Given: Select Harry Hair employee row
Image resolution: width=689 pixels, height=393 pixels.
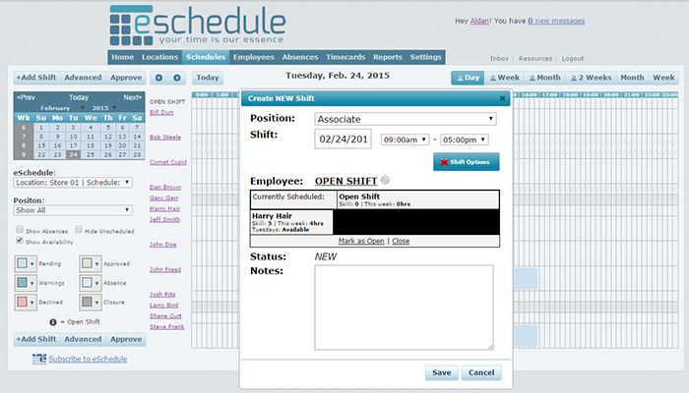Looking at the screenshot, I should pyautogui.click(x=291, y=222).
